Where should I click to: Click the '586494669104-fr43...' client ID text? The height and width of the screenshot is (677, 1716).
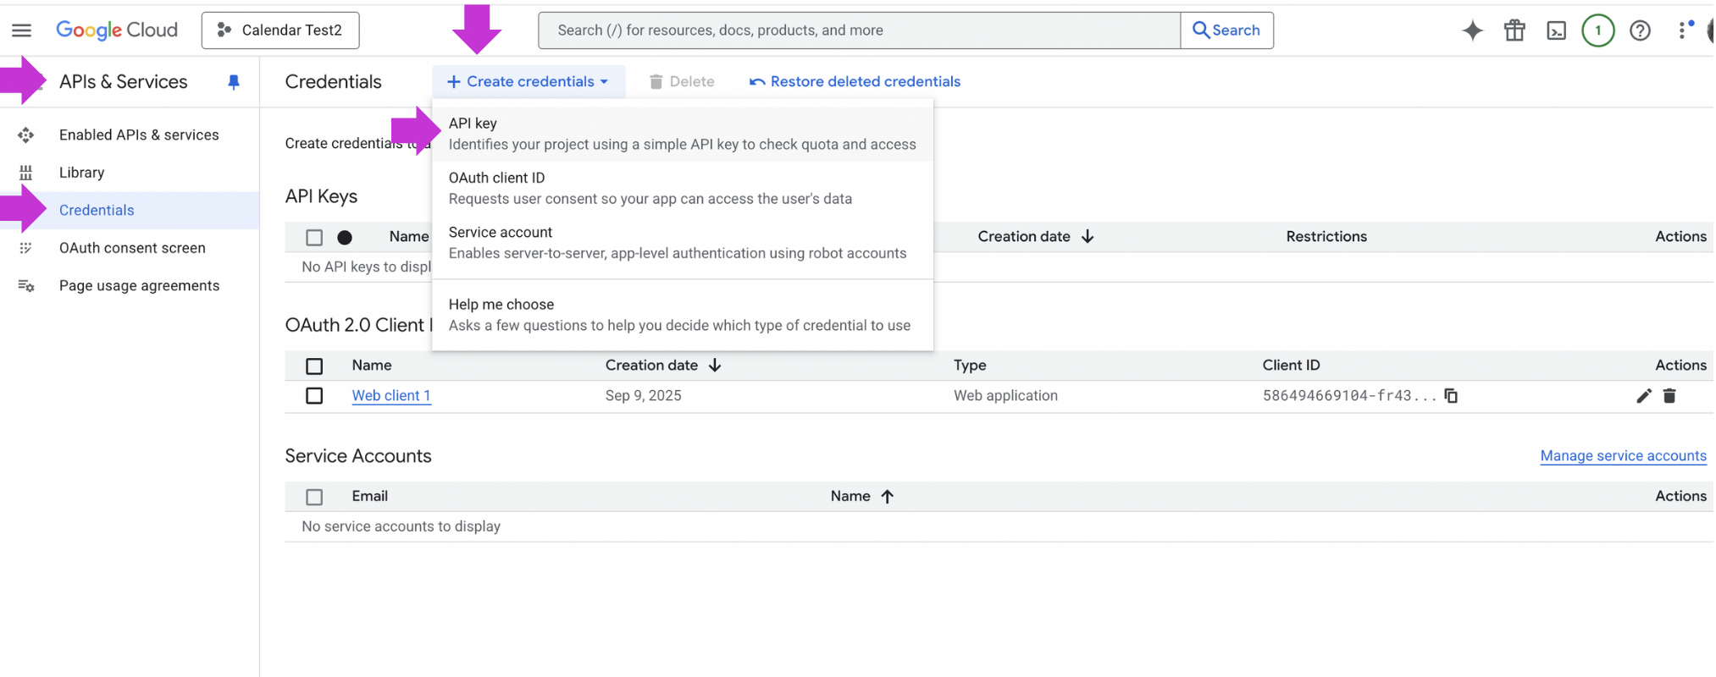coord(1349,396)
